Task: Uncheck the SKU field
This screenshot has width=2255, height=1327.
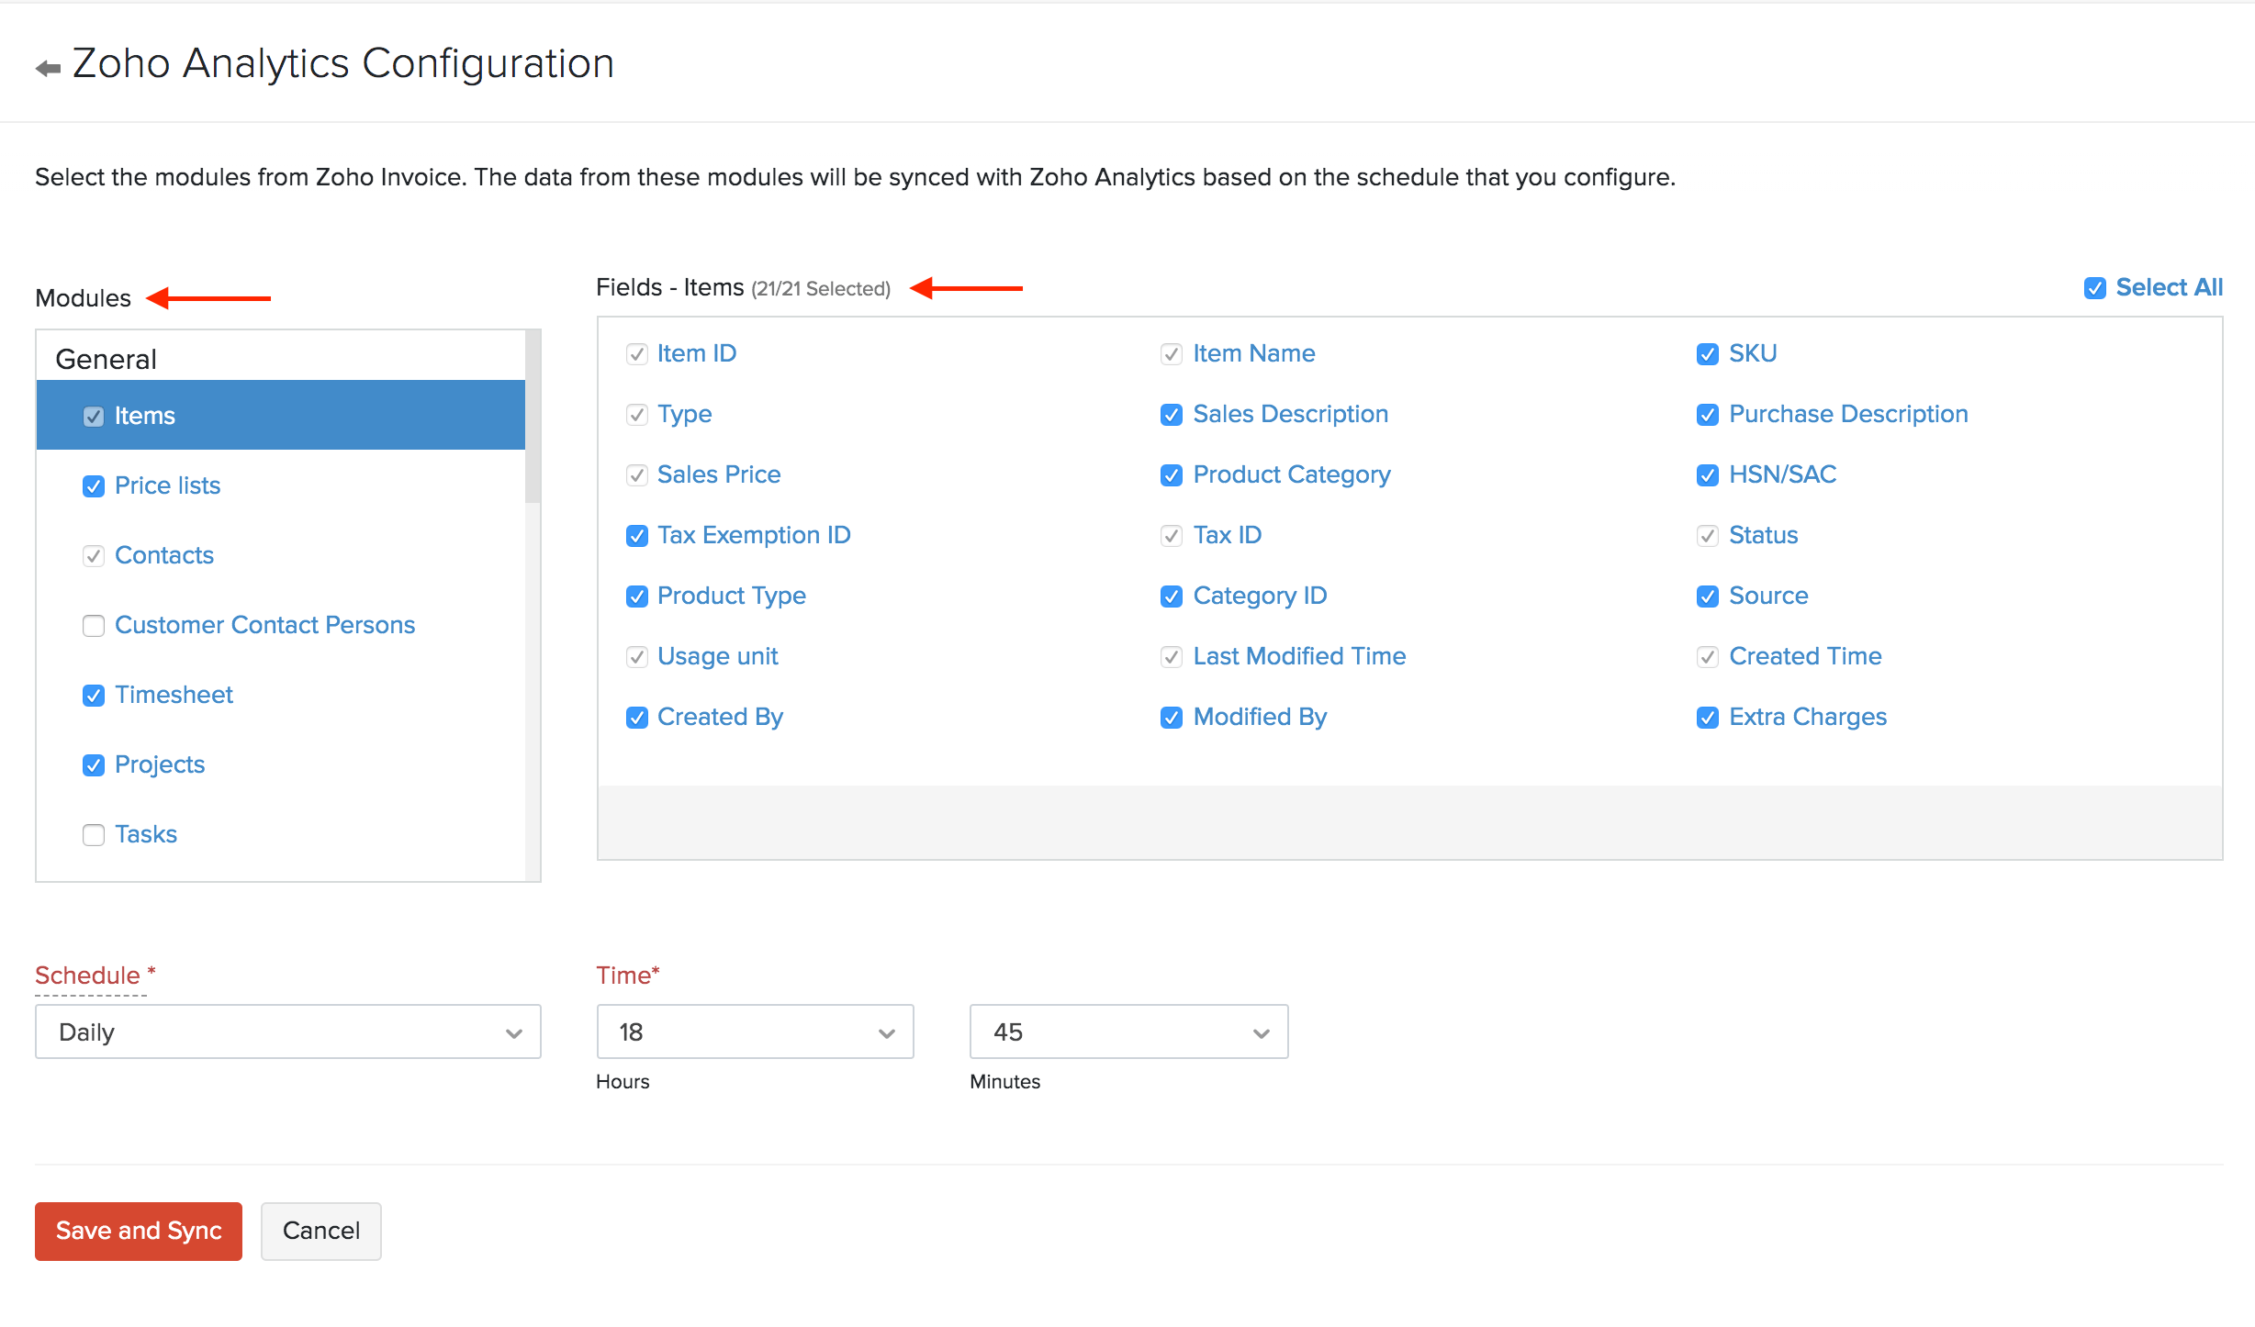Action: [1707, 354]
